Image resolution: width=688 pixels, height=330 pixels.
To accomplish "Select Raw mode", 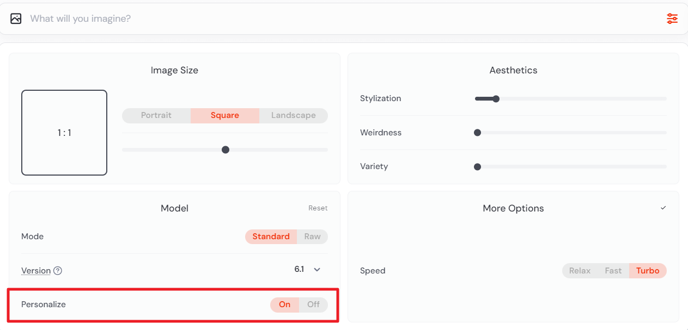I will pyautogui.click(x=312, y=236).
